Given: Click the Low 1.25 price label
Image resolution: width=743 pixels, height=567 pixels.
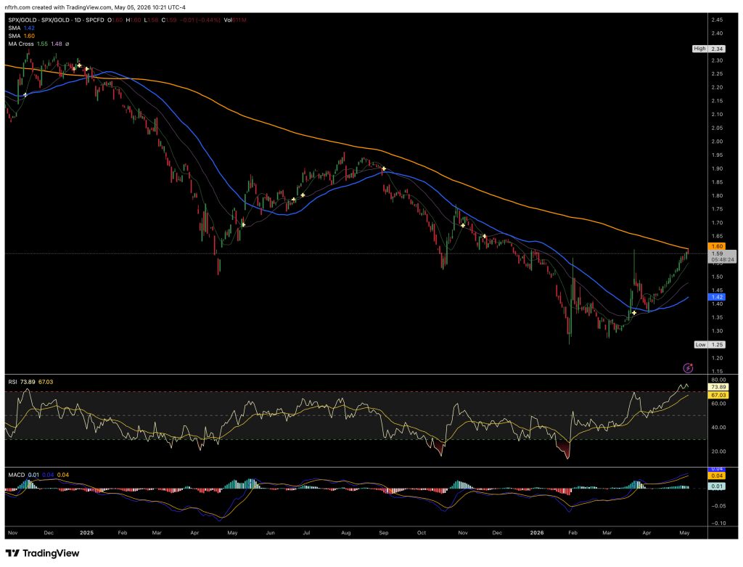Looking at the screenshot, I should coord(710,345).
